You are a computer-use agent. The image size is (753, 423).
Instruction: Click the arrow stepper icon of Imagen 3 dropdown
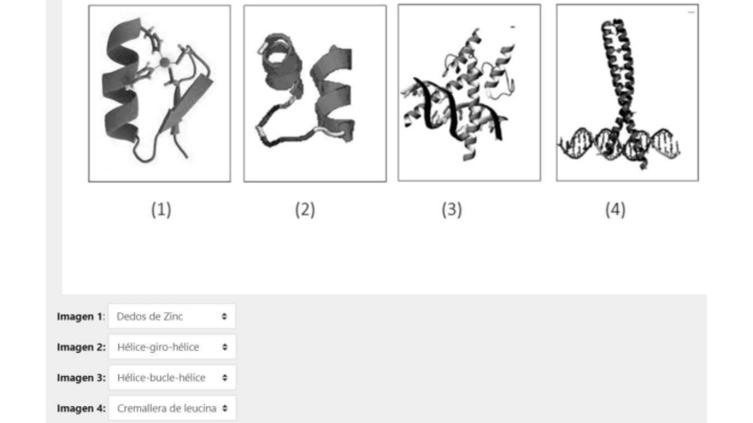[225, 378]
